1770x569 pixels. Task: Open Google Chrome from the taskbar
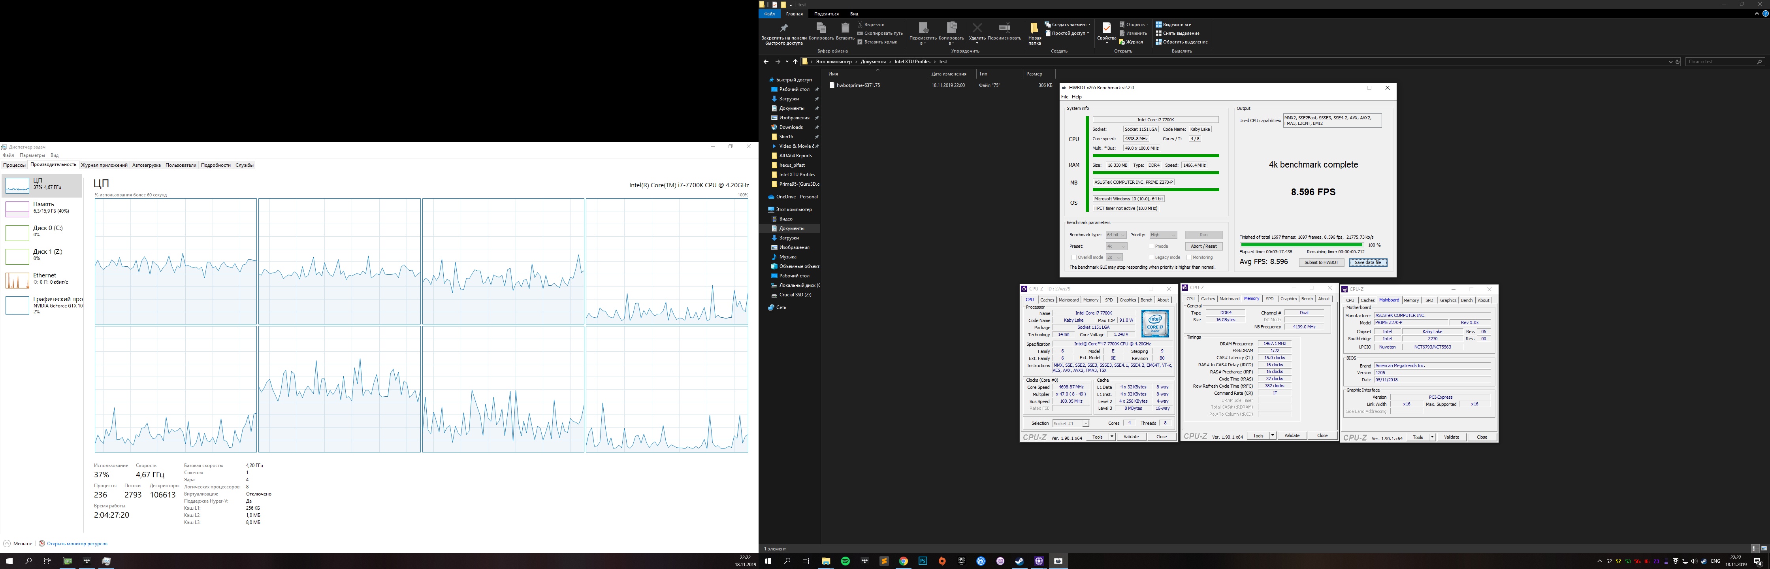(x=904, y=561)
